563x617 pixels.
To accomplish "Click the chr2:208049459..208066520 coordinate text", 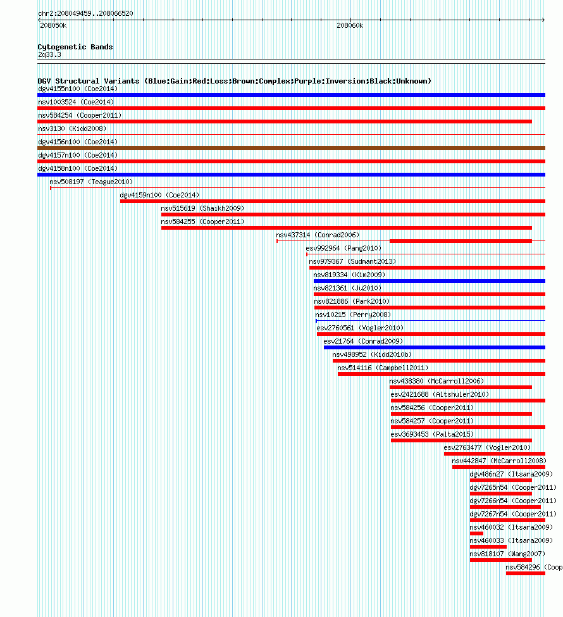I will pyautogui.click(x=85, y=13).
